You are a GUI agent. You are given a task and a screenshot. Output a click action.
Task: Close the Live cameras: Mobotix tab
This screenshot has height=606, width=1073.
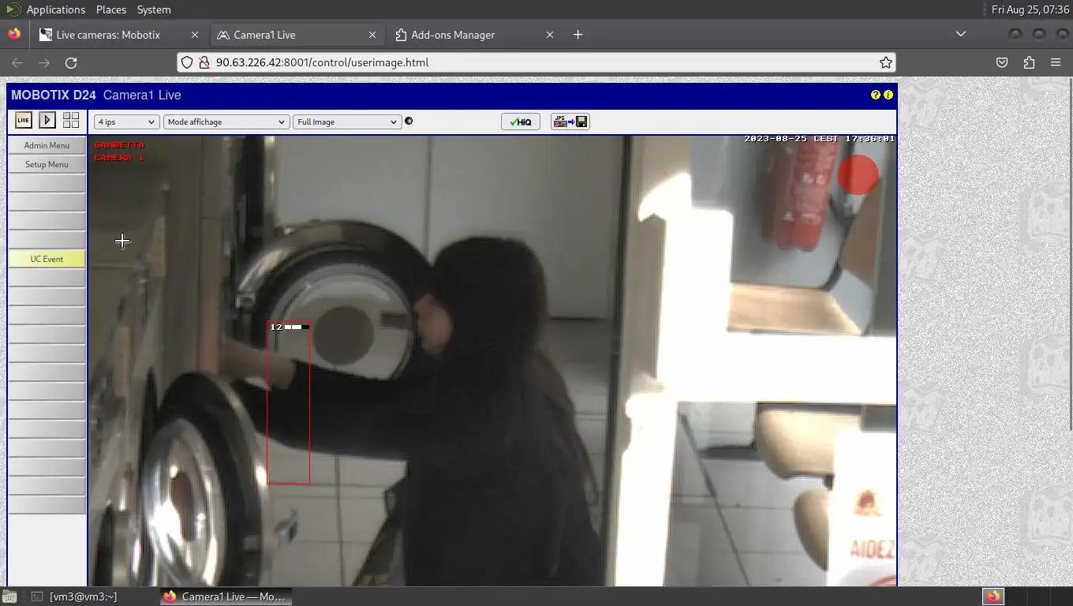click(x=195, y=35)
